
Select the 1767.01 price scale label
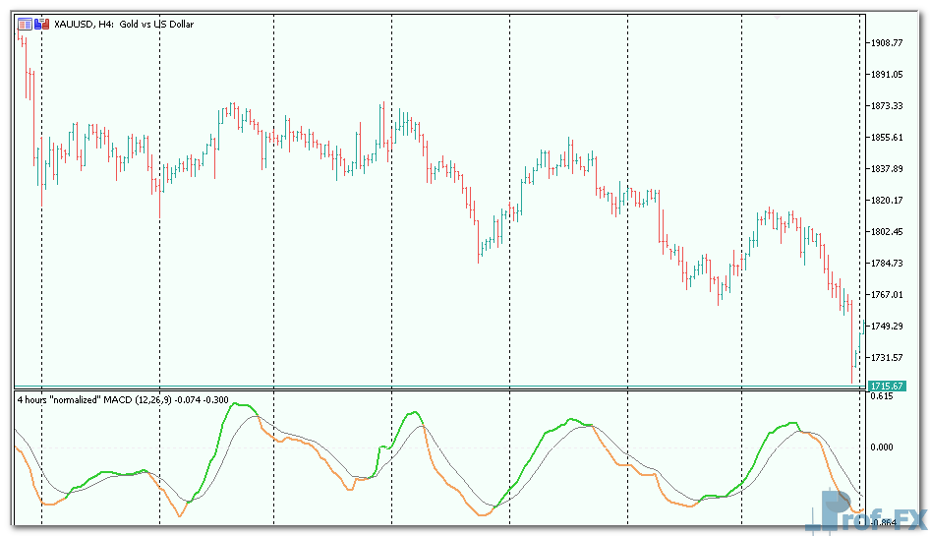[887, 295]
